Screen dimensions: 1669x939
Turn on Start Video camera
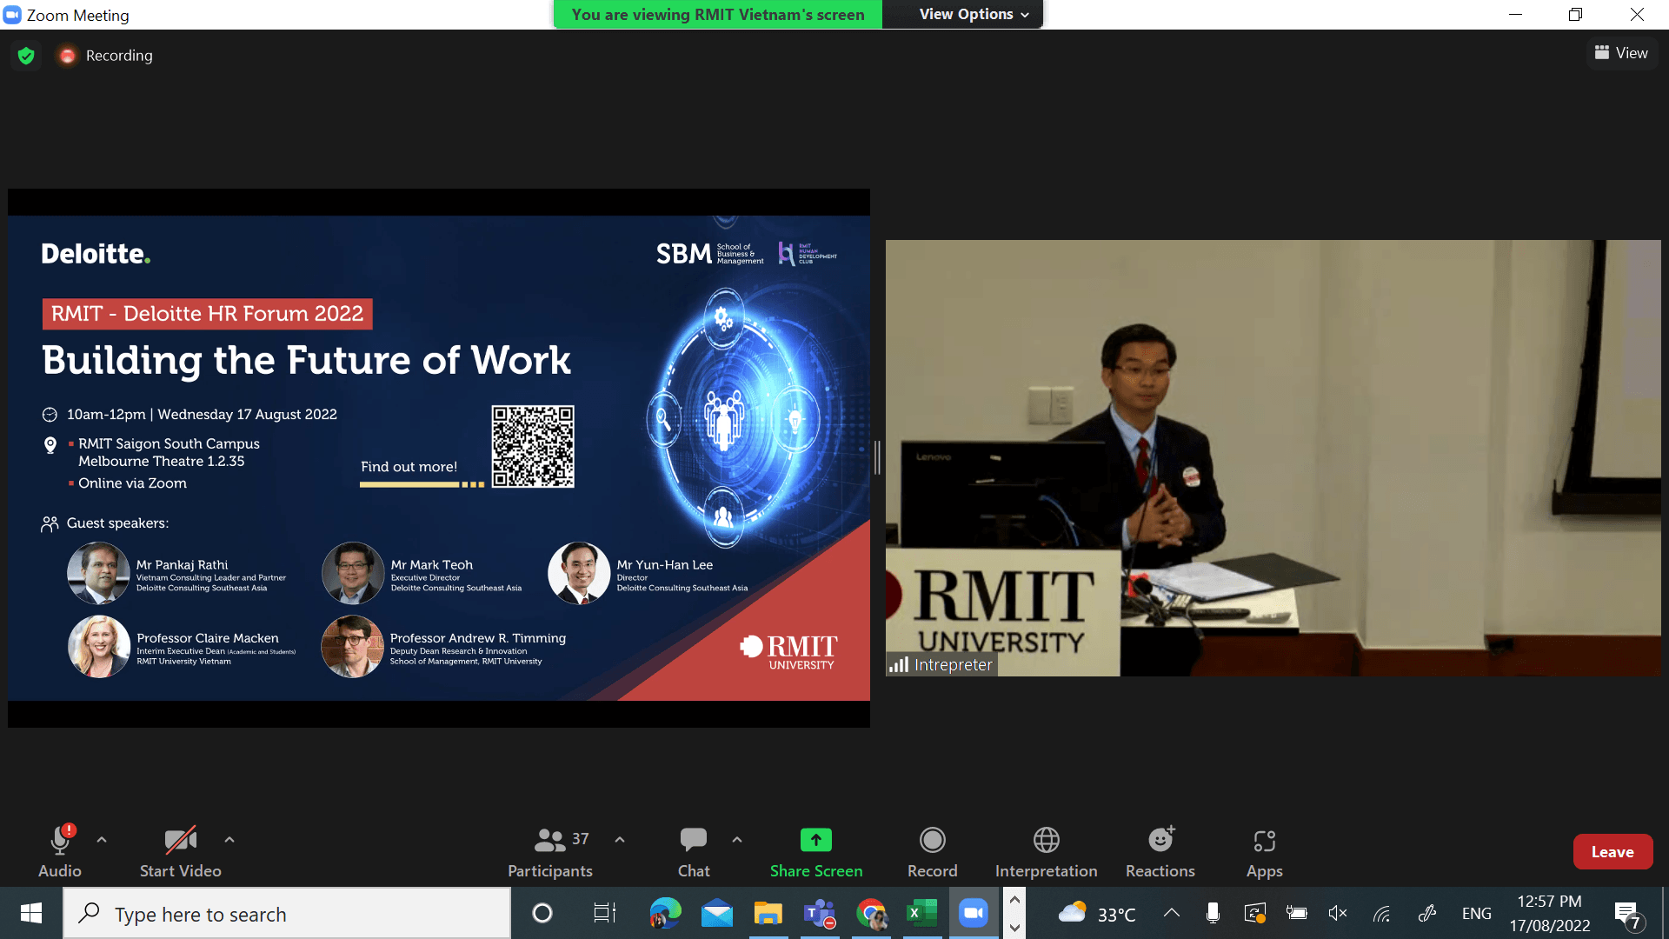tap(181, 850)
